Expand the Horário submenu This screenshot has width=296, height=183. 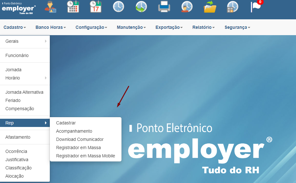[x=25, y=78]
